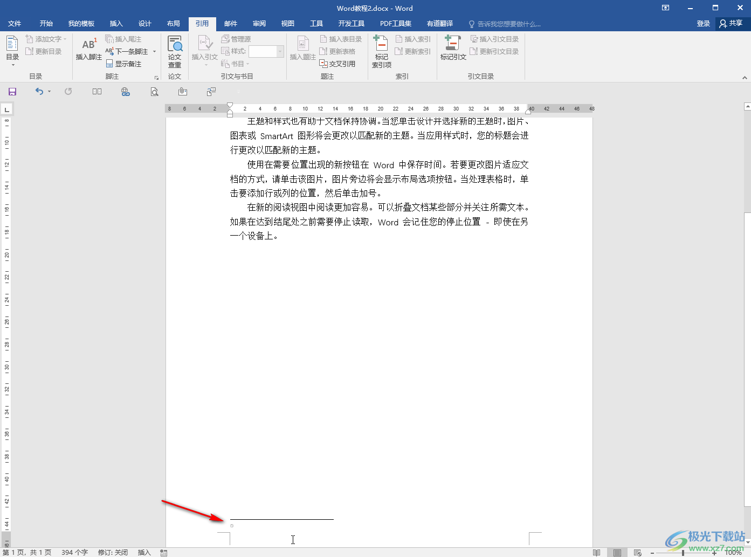This screenshot has height=557, width=751.
Task: Click the zoom slider handle
Action: pyautogui.click(x=683, y=553)
